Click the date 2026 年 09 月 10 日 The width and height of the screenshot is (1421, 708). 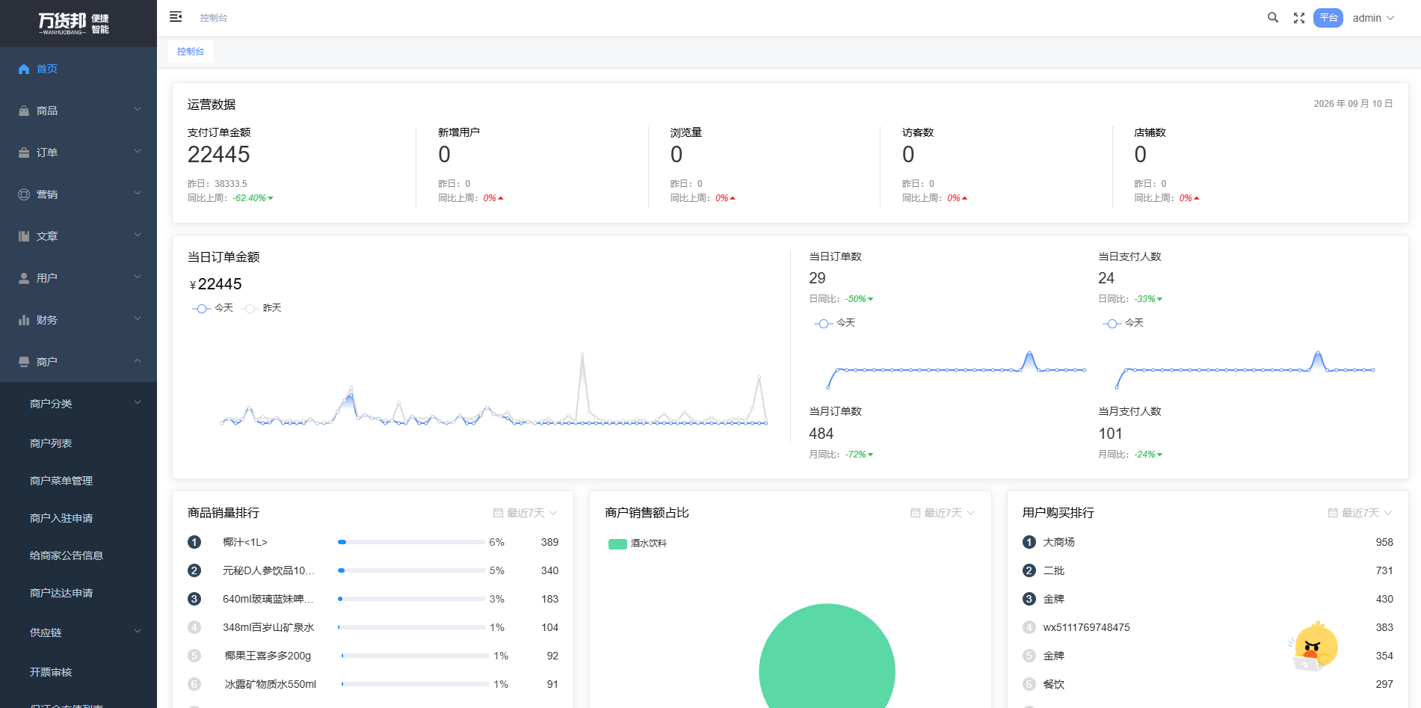1354,104
